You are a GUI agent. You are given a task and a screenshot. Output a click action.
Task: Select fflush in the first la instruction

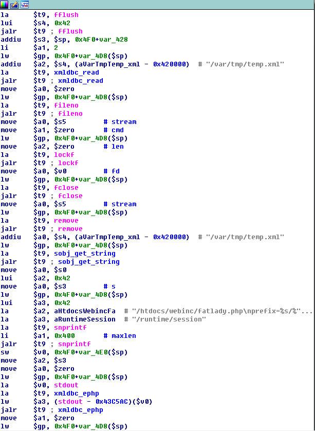66,15
